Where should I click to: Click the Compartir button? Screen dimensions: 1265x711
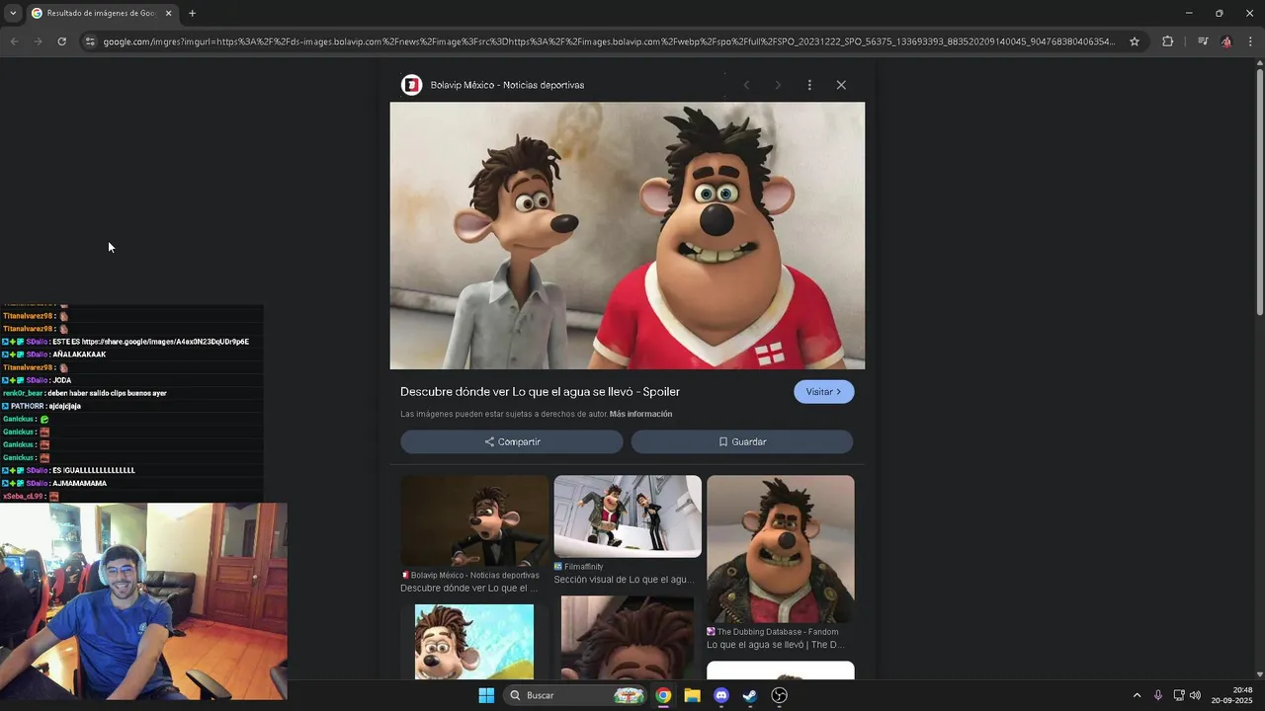point(512,441)
